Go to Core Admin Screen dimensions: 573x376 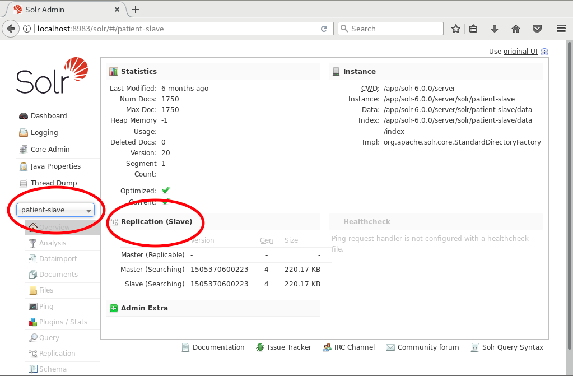[50, 149]
